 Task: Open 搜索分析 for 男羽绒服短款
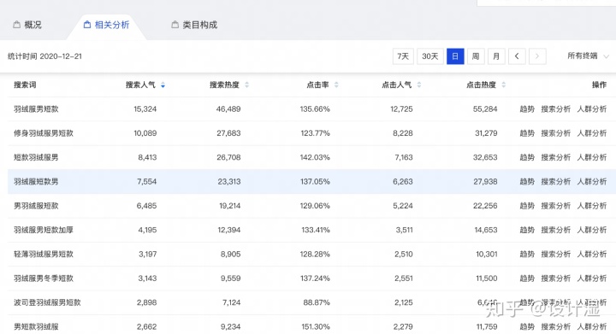pos(556,206)
